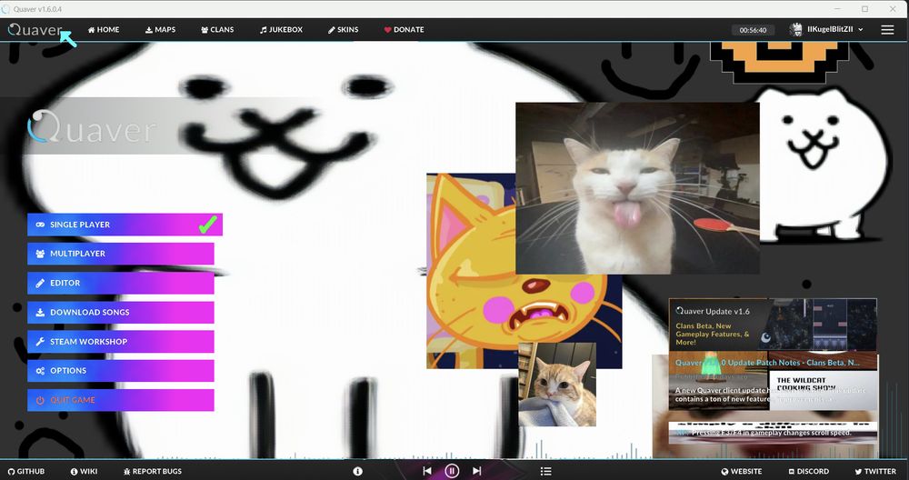909x480 pixels.
Task: Skip to the previous track
Action: point(427,471)
